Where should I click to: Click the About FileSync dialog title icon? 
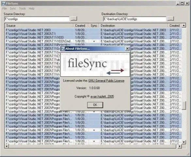click(x=63, y=48)
